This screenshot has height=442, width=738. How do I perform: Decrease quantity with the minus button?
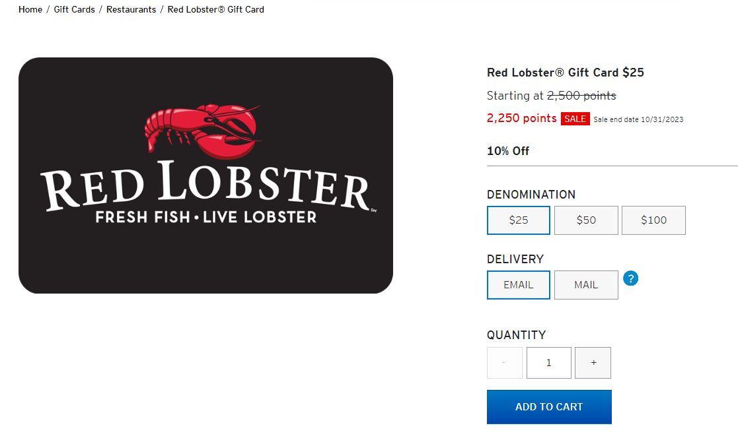pyautogui.click(x=504, y=363)
